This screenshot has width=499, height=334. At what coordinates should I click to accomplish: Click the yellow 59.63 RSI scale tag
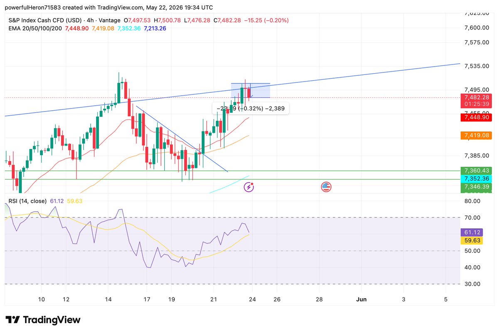(x=472, y=240)
